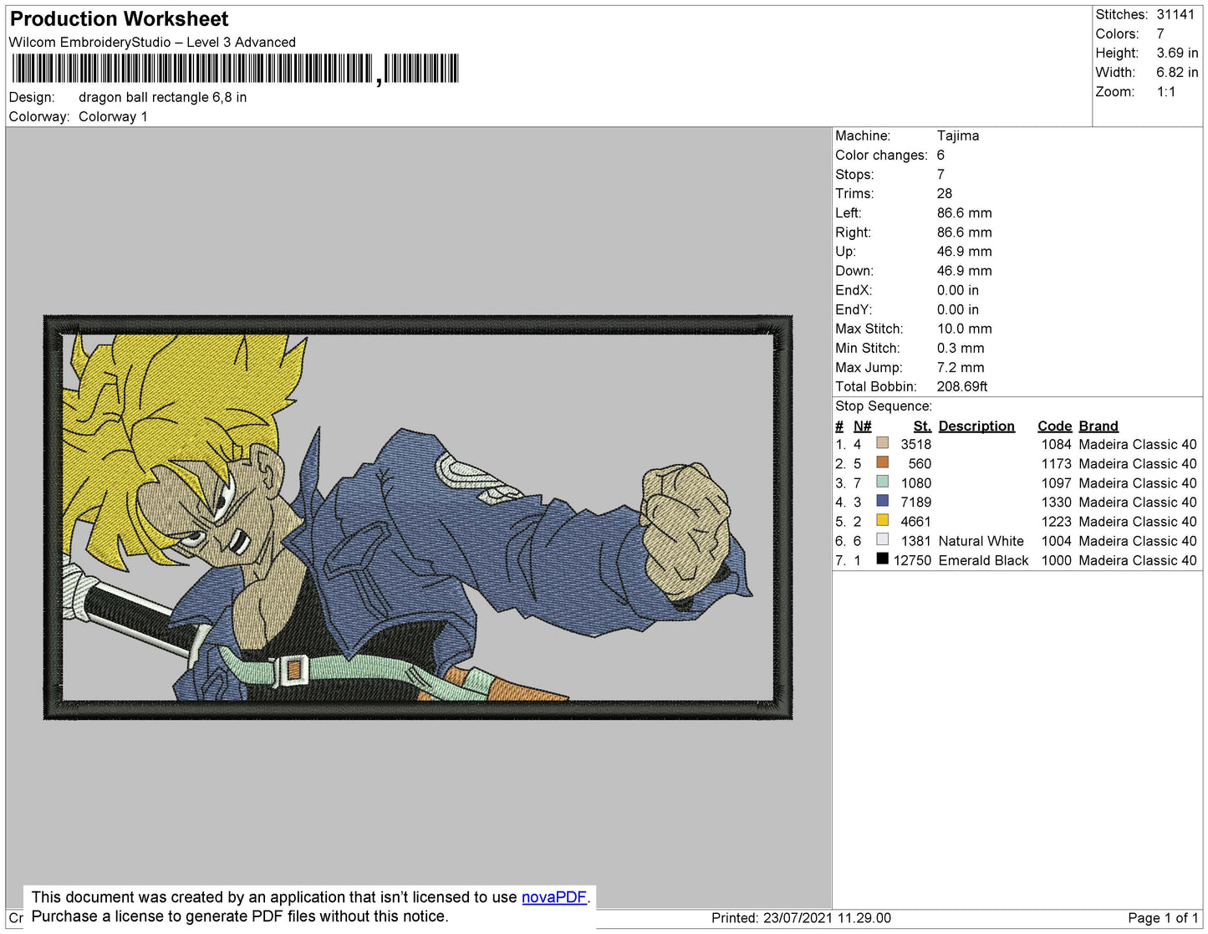Image resolution: width=1208 pixels, height=934 pixels.
Task: Click the Height value 3.69 in
Action: coord(1177,53)
